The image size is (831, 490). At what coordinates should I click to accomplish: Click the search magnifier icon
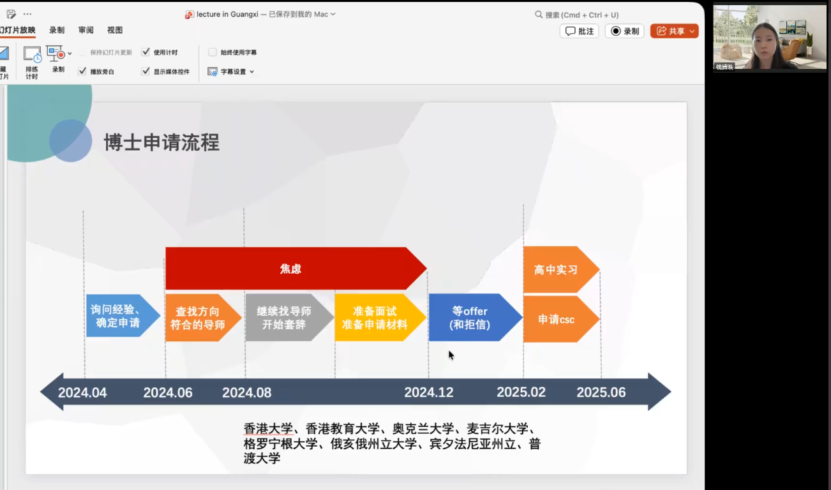(x=539, y=14)
